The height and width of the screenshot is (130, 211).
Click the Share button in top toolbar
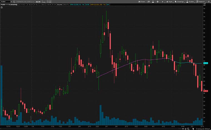[142, 1]
